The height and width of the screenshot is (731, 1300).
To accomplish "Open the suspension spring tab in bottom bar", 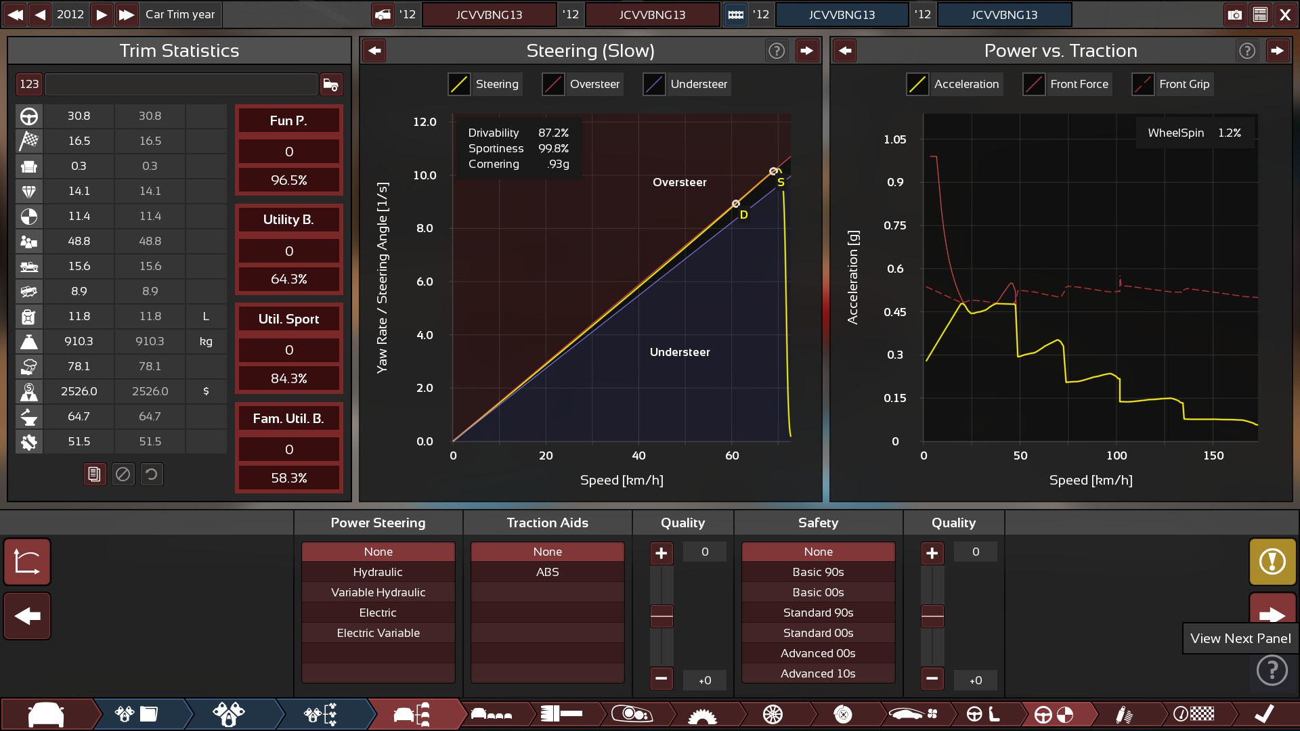I will 1124,714.
